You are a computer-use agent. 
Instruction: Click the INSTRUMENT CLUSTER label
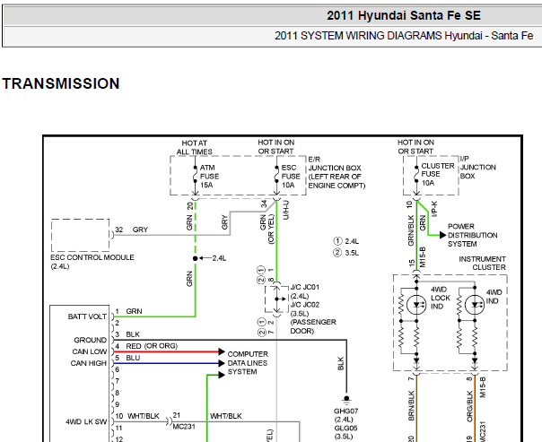(x=482, y=263)
